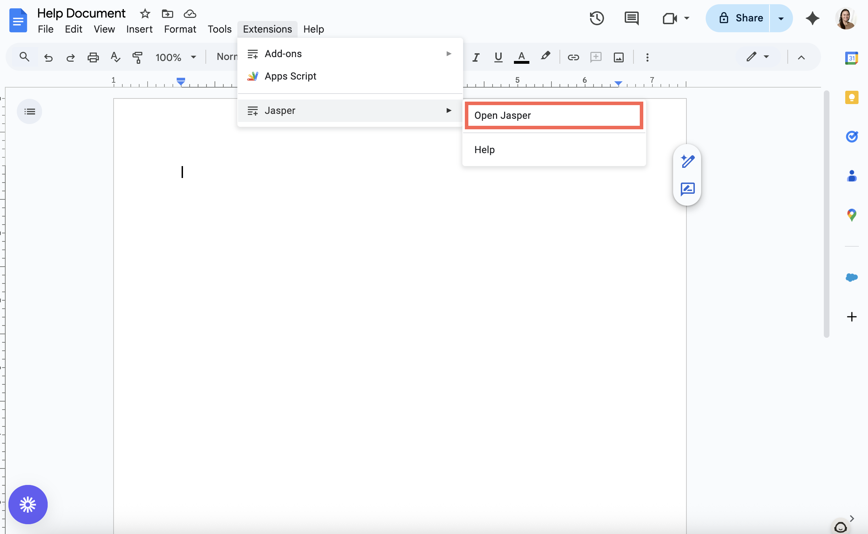Run spelling and grammar check
Image resolution: width=868 pixels, height=534 pixels.
116,57
